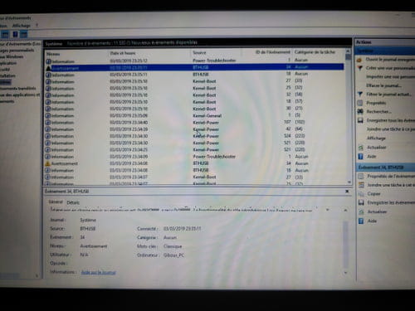The image size is (415, 311).
Task: Click the Créer une vue personnalisée funnel icon
Action: point(359,68)
